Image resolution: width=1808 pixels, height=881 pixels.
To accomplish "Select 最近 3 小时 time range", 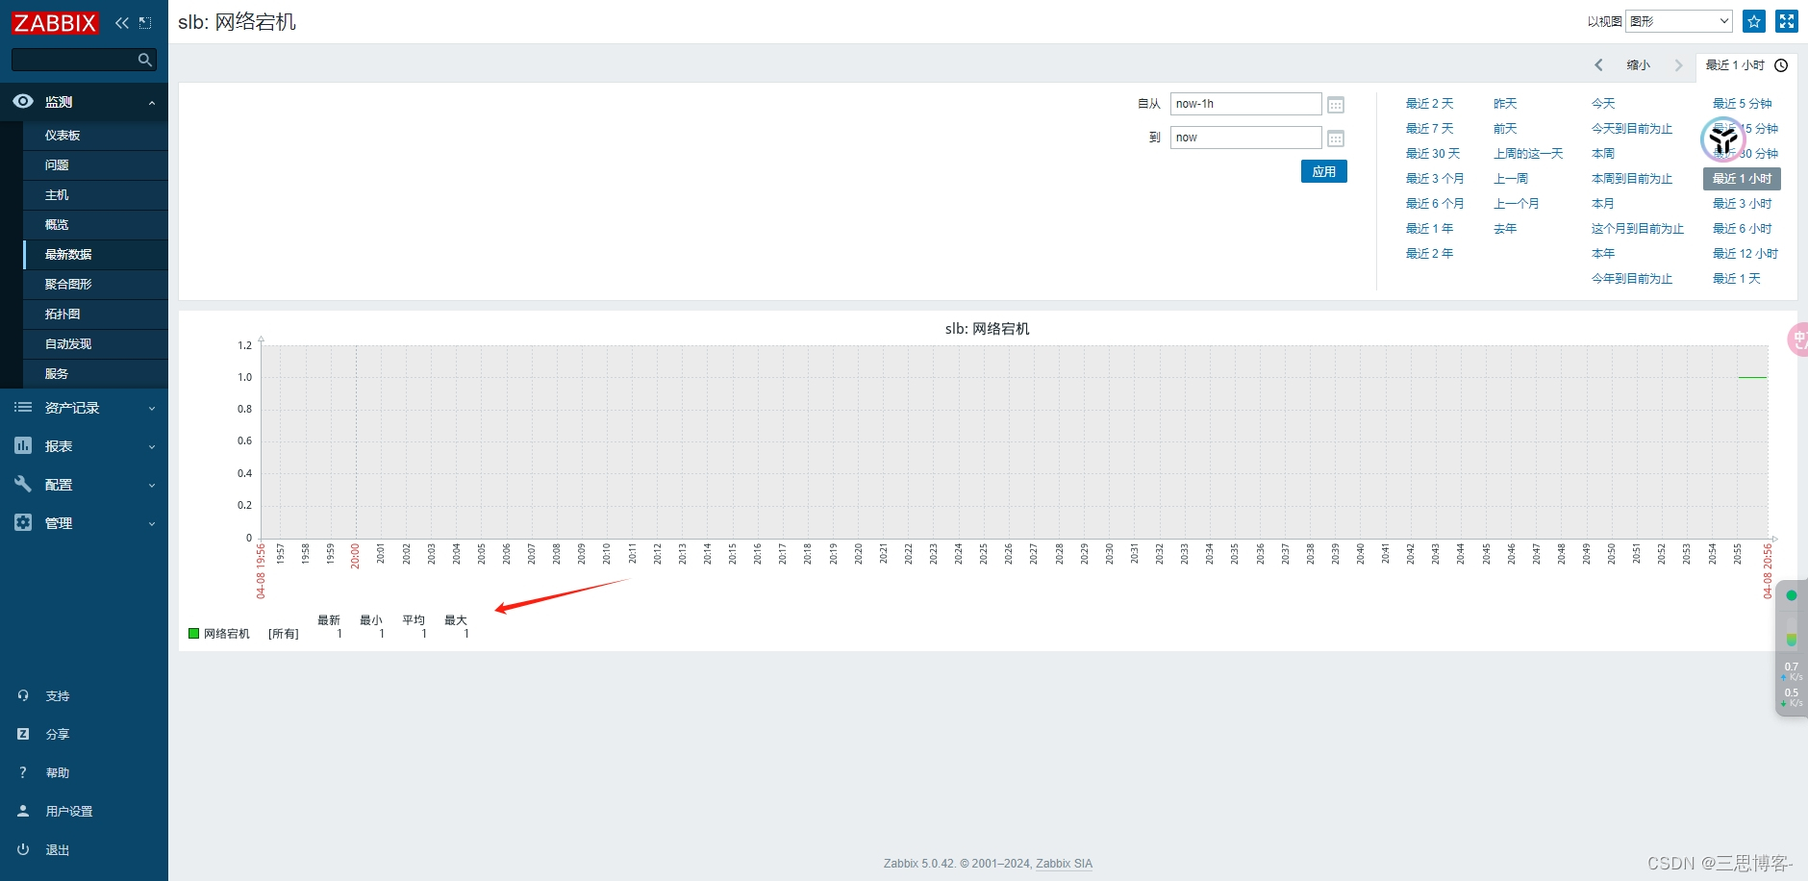I will pos(1742,203).
